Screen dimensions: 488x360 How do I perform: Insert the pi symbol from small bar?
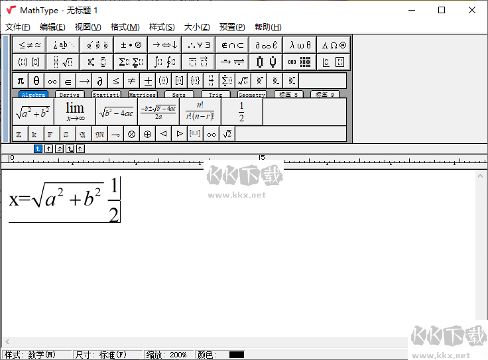[21, 81]
